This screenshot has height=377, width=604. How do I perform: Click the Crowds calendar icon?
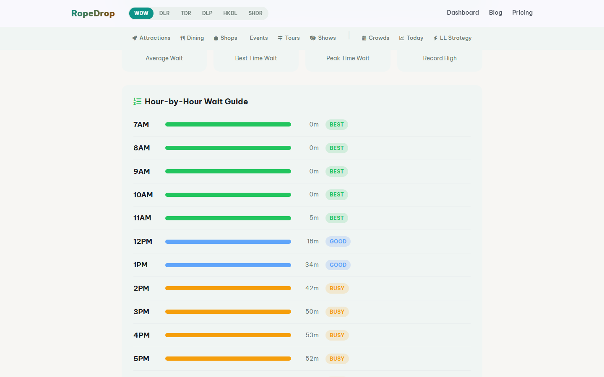point(364,38)
